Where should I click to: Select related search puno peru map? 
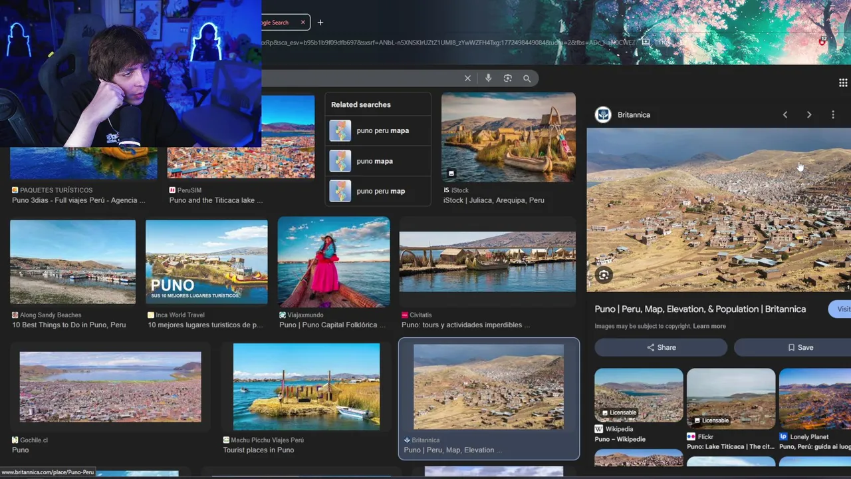click(378, 191)
